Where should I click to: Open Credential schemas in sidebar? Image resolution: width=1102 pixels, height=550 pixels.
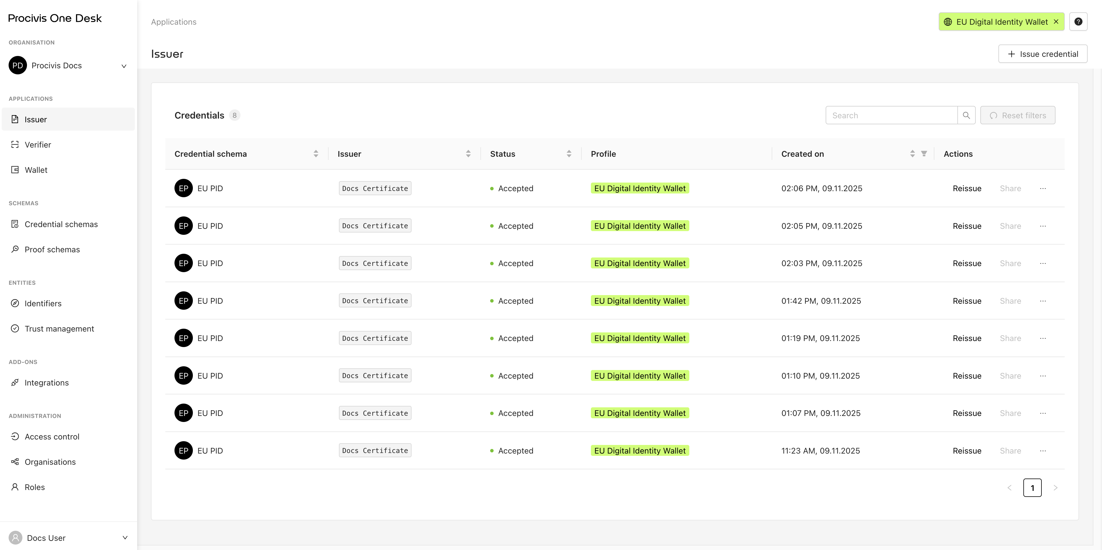(x=61, y=224)
